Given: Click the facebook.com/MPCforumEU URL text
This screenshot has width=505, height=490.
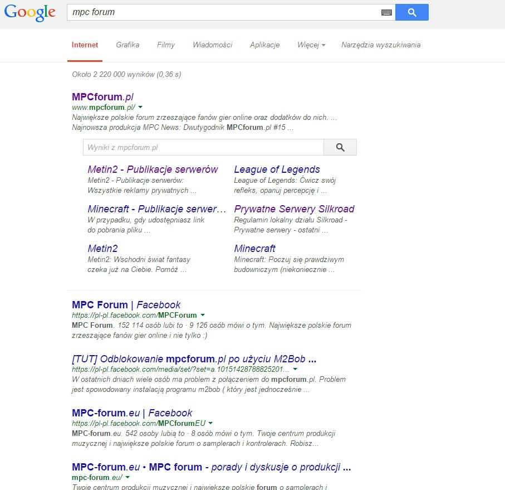Looking at the screenshot, I should click(x=139, y=423).
